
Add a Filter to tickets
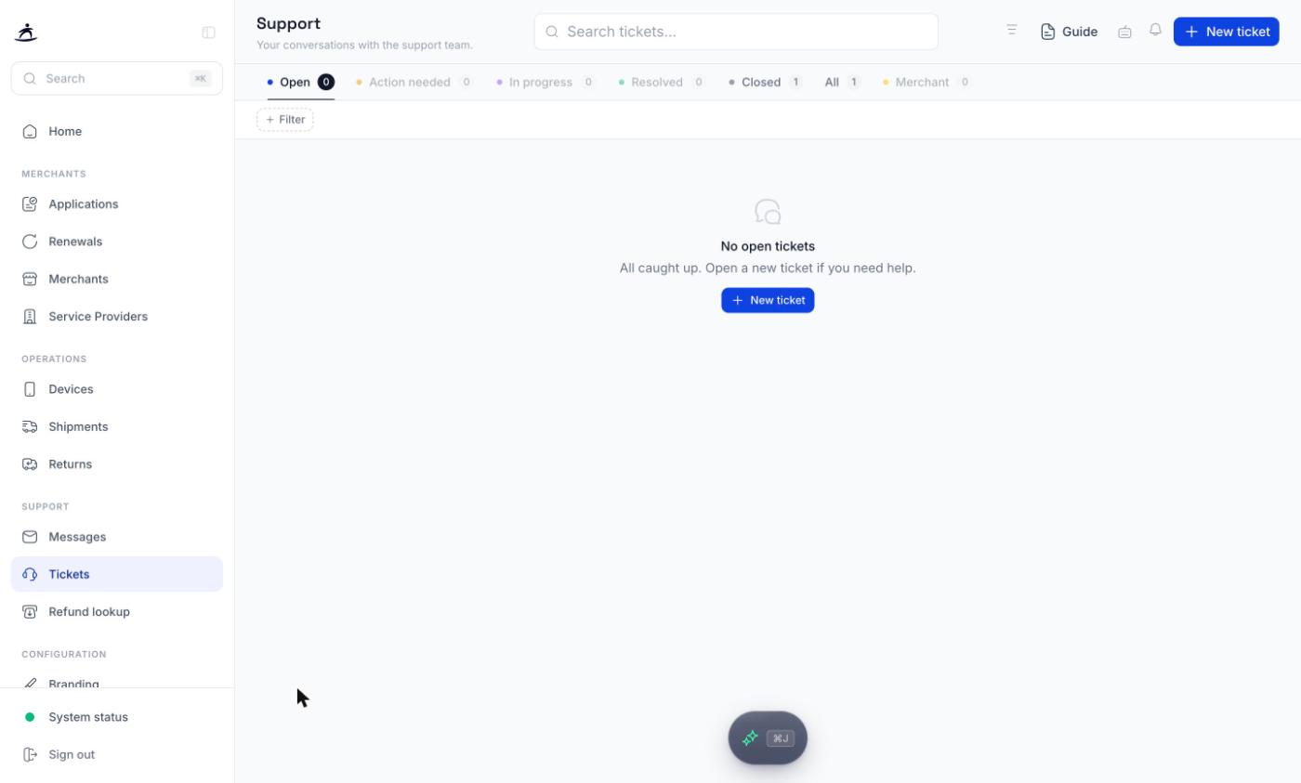285,120
